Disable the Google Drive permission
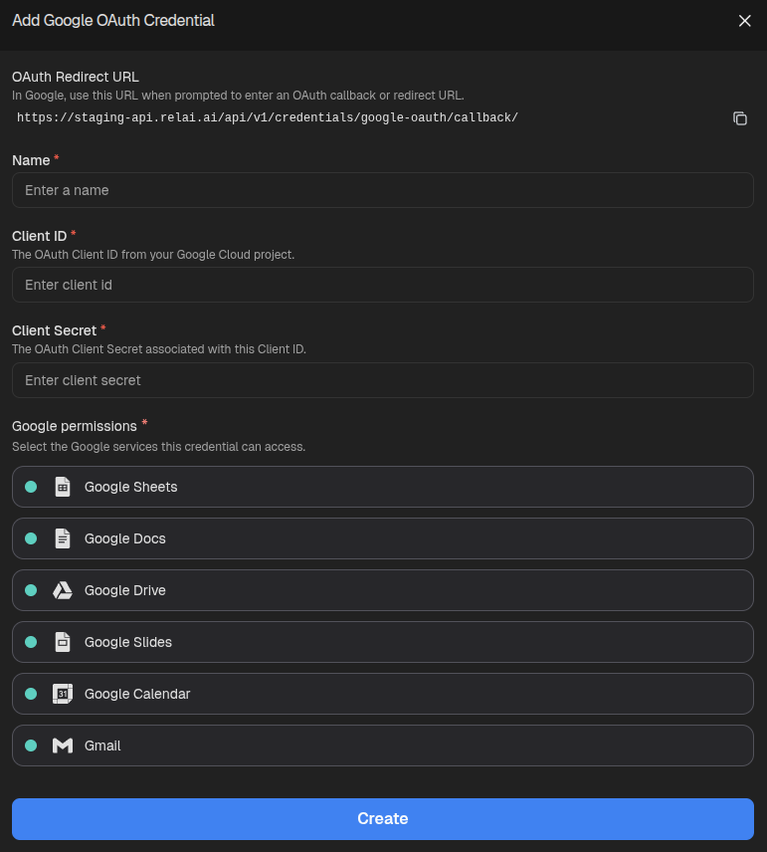 coord(30,590)
